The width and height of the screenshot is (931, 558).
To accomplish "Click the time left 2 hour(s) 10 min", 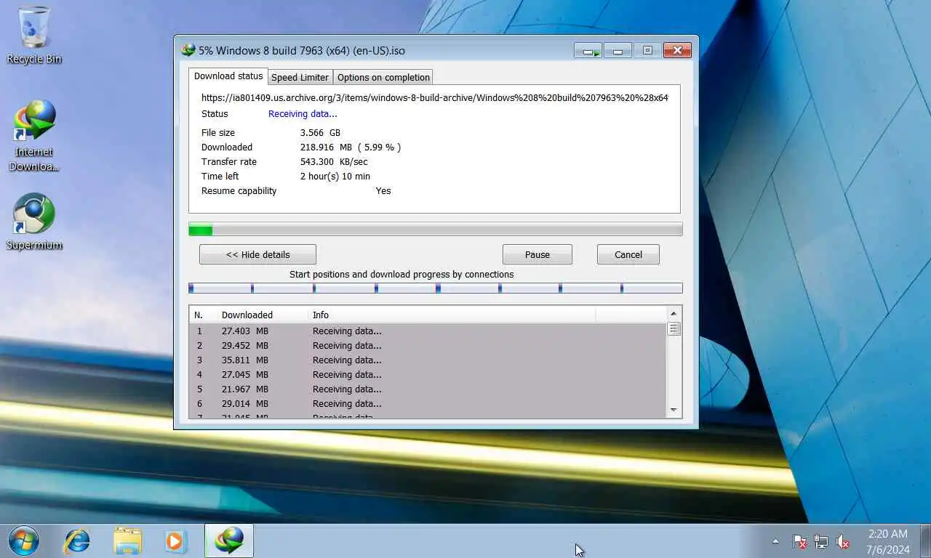I will pos(335,177).
